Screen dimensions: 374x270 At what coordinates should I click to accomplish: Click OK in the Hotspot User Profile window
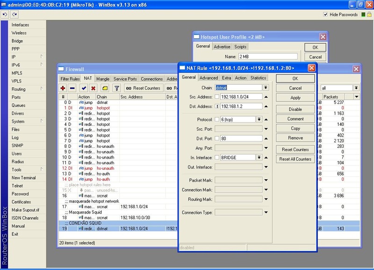tap(315, 47)
